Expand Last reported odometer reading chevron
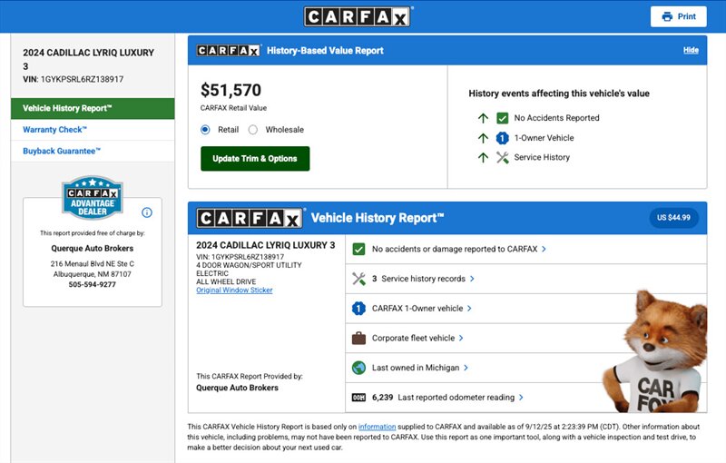The height and width of the screenshot is (463, 726). pyautogui.click(x=521, y=398)
